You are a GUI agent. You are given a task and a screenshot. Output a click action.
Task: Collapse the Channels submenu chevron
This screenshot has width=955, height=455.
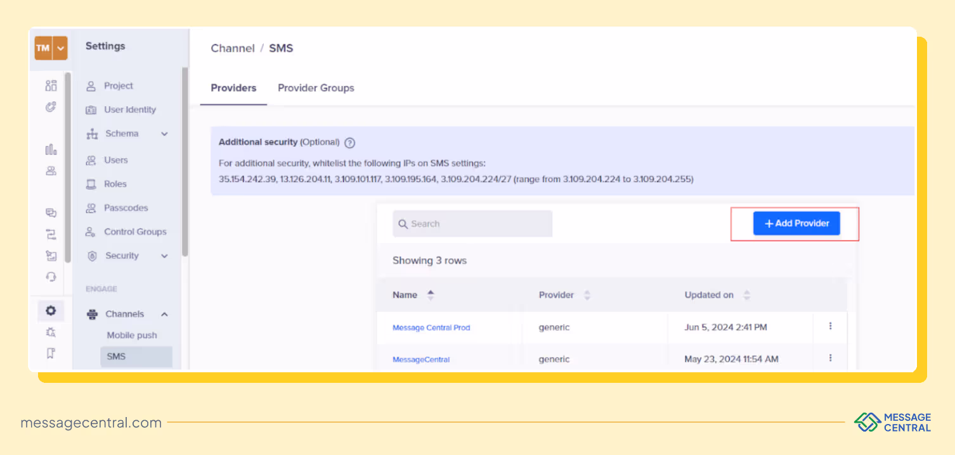[164, 315]
